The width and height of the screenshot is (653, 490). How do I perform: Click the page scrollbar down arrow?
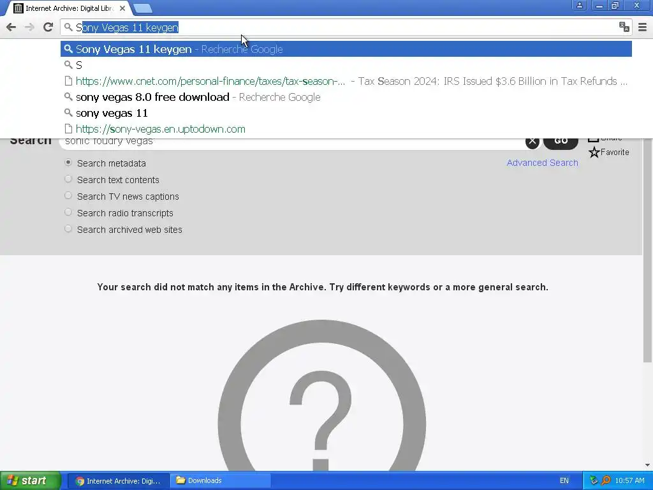[x=647, y=465]
